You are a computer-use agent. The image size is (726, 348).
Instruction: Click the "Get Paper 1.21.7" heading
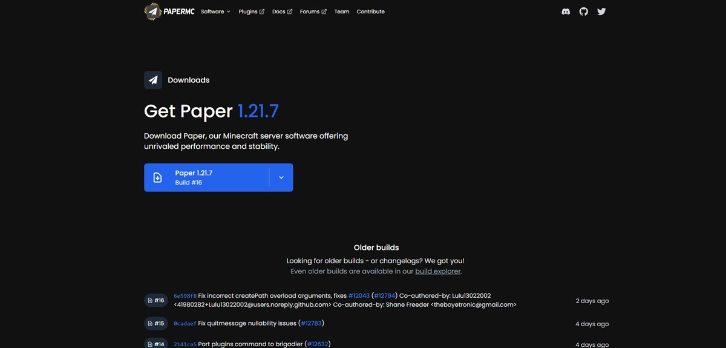(211, 111)
